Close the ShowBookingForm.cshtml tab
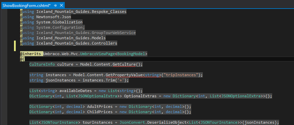This screenshot has width=294, height=125. click(x=61, y=6)
